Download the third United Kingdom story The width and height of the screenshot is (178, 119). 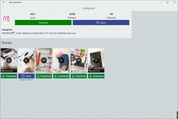point(44,76)
